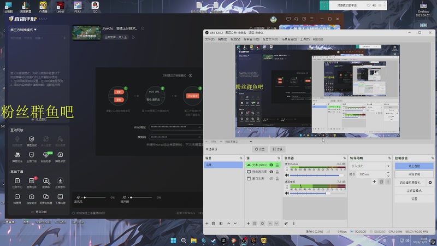The height and width of the screenshot is (246, 437).
Task: Open message icon in 直播伴侣 titlebar
Action: pyautogui.click(x=288, y=19)
